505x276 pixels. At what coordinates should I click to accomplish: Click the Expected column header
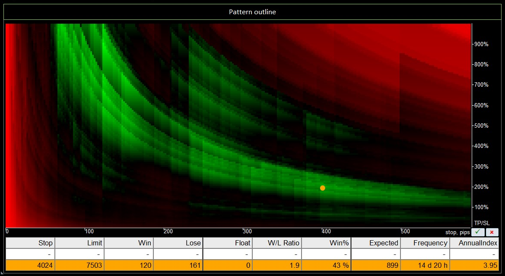click(x=376, y=243)
